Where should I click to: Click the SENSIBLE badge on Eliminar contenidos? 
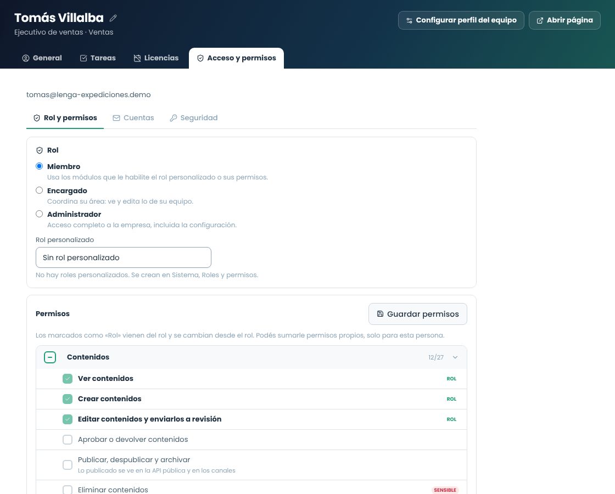[x=445, y=490]
